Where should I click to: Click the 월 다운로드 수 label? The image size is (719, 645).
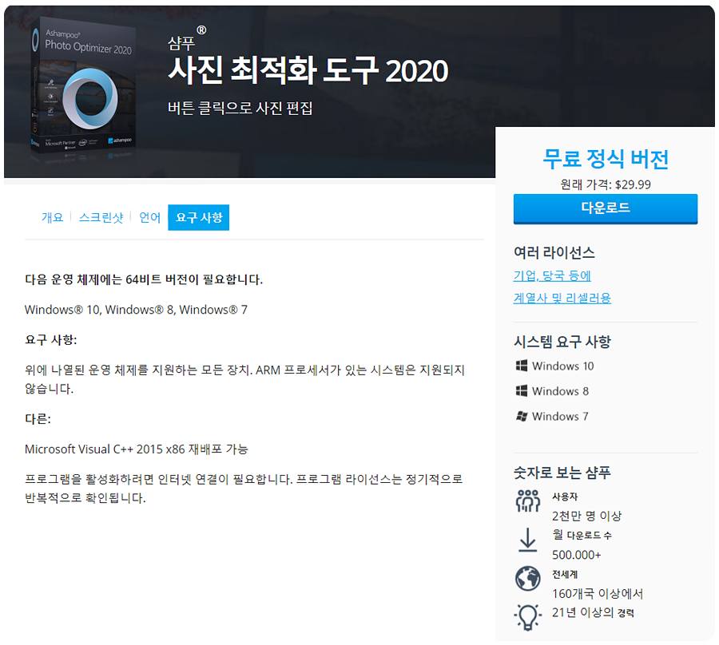pos(582,535)
